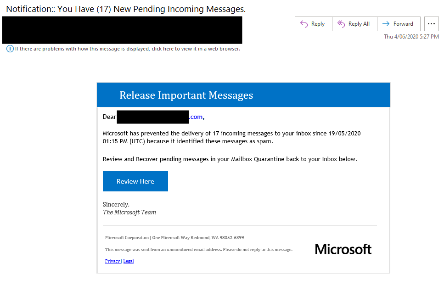The width and height of the screenshot is (444, 291).
Task: Select the Release Important Messages header text
Action: [186, 95]
